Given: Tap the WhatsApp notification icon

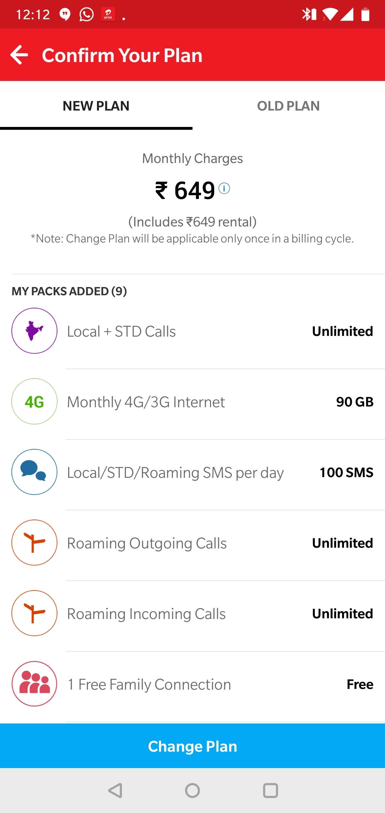Looking at the screenshot, I should 86,15.
